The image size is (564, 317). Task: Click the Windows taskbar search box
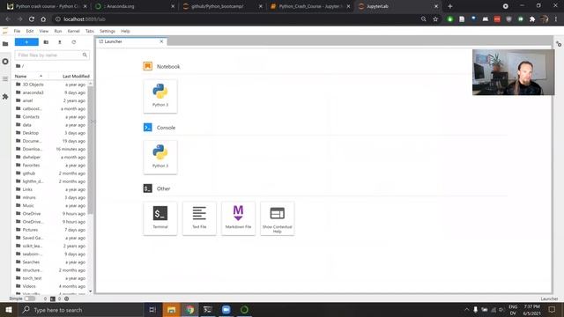pos(80,310)
